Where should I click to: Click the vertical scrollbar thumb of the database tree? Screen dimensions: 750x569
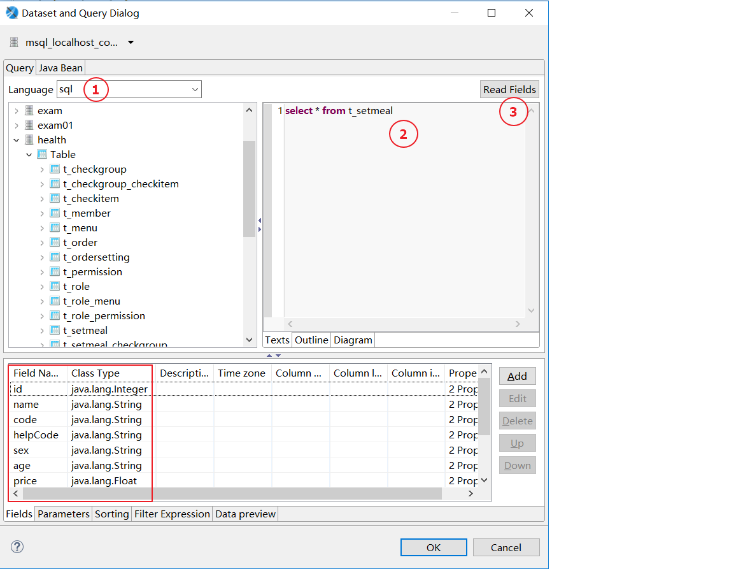(x=249, y=189)
